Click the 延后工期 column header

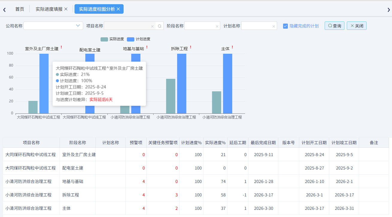[238, 143]
